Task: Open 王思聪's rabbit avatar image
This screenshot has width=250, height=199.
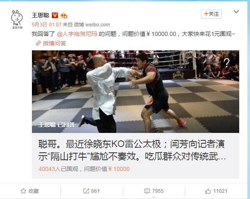Action: click(17, 19)
